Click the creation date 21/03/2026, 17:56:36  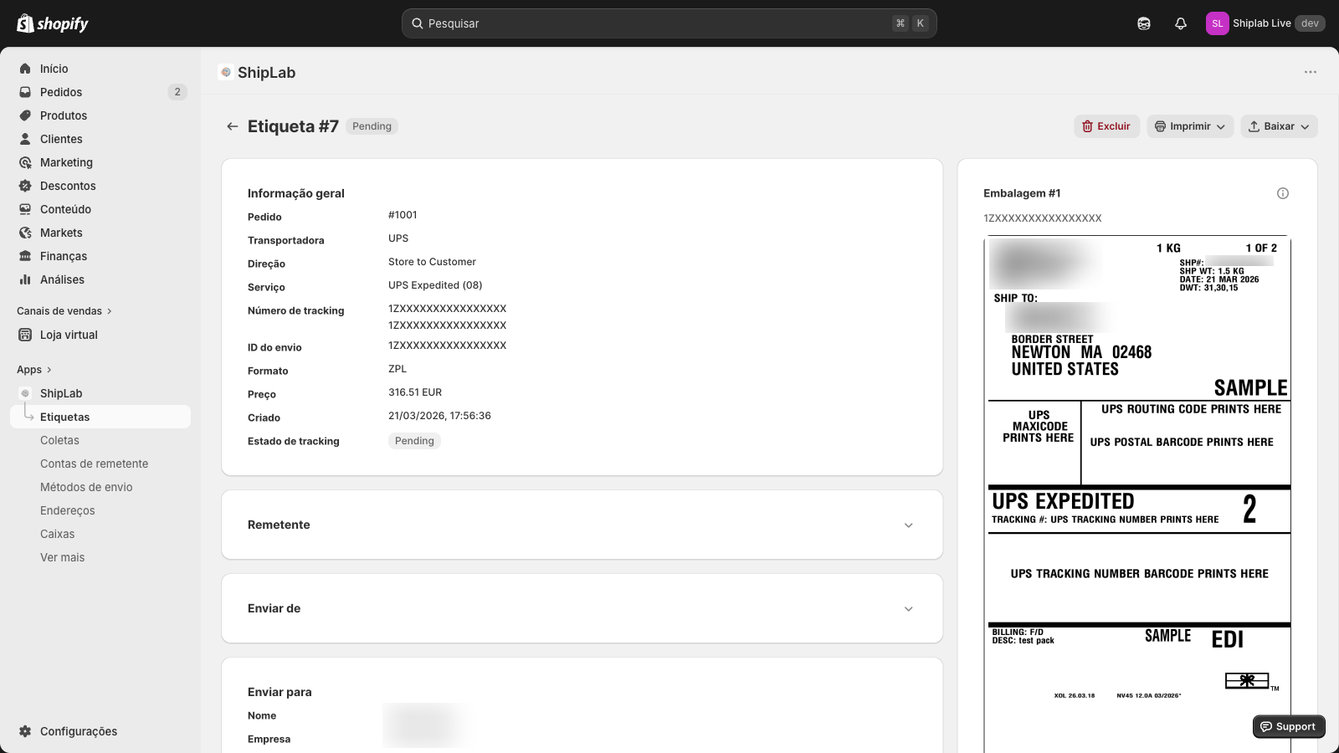439,416
